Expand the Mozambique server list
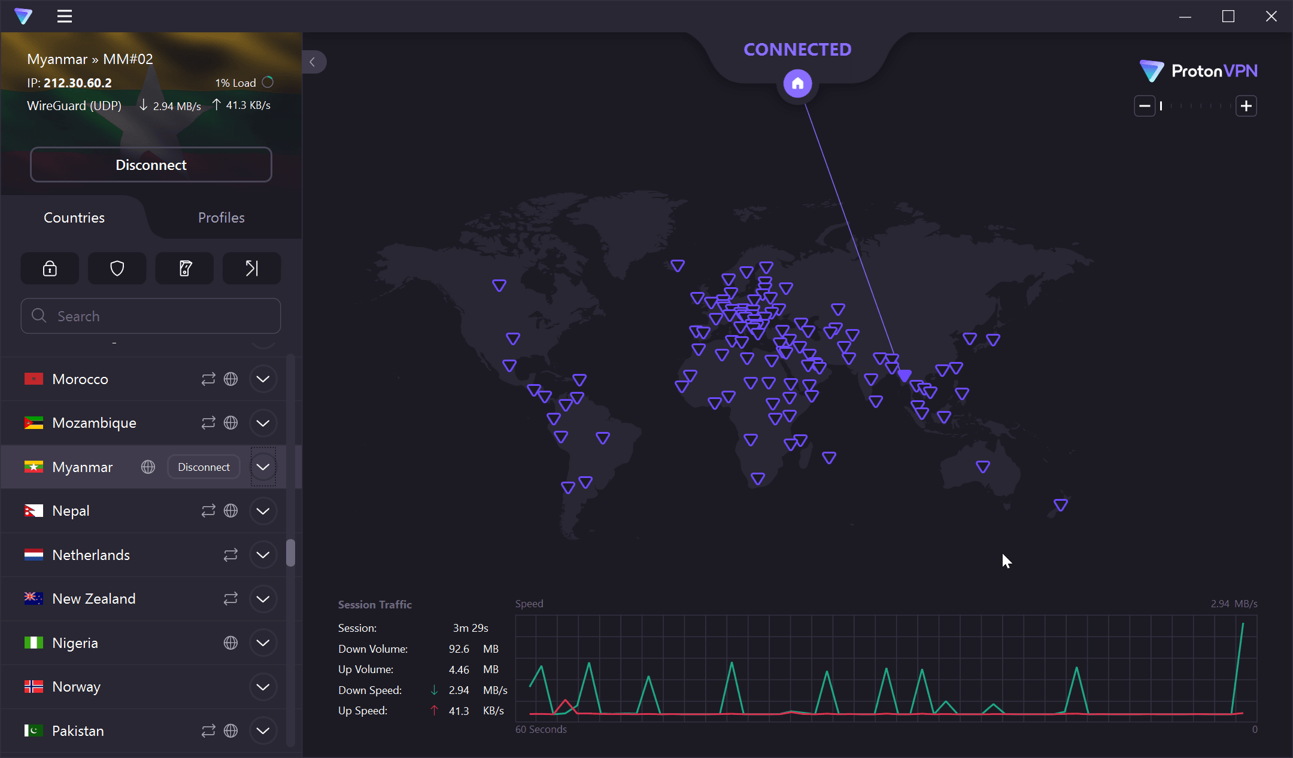This screenshot has width=1293, height=758. [263, 423]
